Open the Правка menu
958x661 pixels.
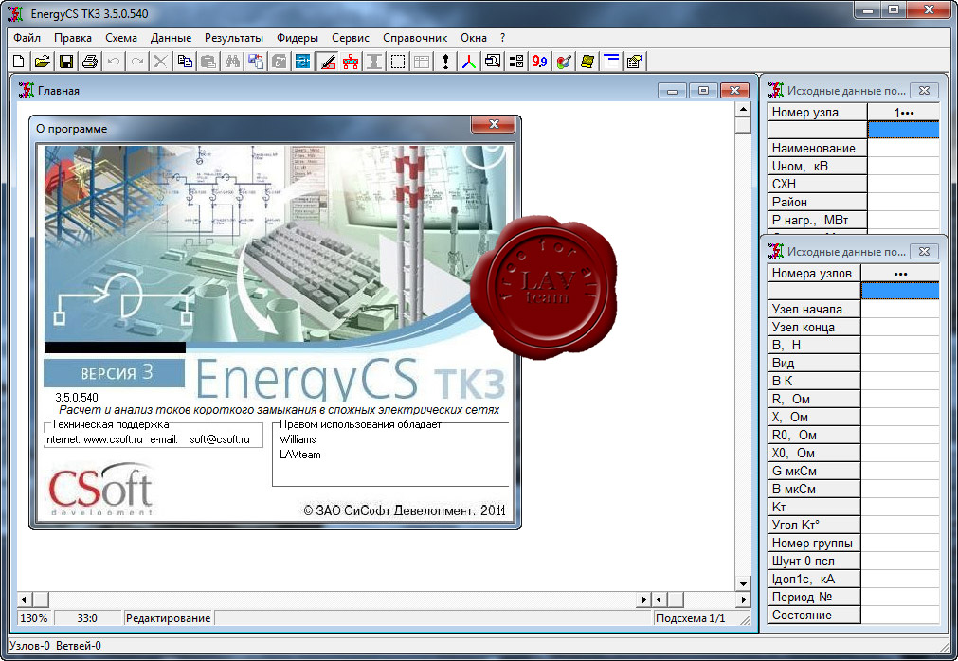(73, 38)
